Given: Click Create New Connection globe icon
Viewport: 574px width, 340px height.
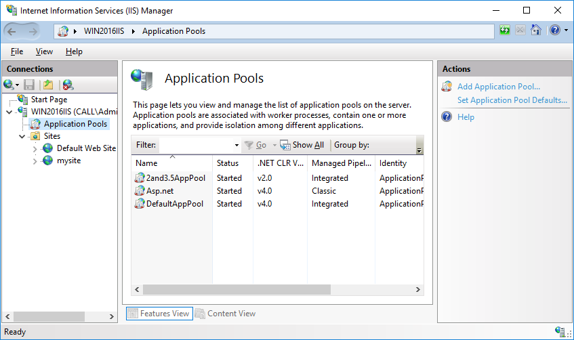Looking at the screenshot, I should tap(8, 85).
